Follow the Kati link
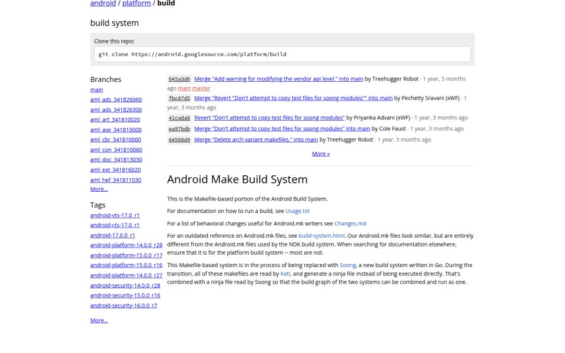The width and height of the screenshot is (565, 353). pyautogui.click(x=285, y=274)
